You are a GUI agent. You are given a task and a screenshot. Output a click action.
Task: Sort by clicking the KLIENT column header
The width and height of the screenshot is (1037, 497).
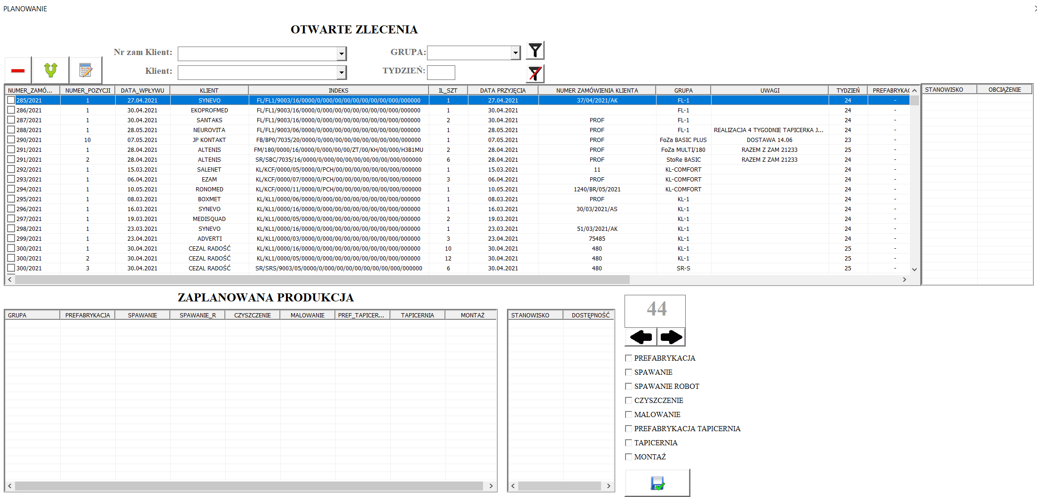210,90
